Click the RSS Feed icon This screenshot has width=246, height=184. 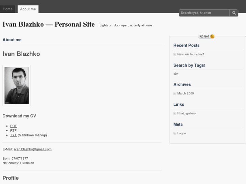(x=212, y=36)
